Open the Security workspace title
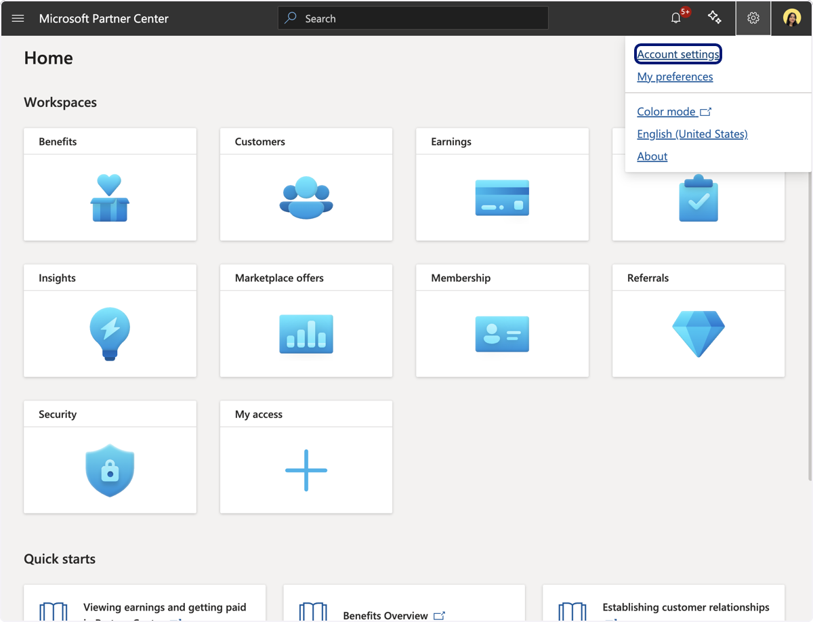 pos(58,414)
